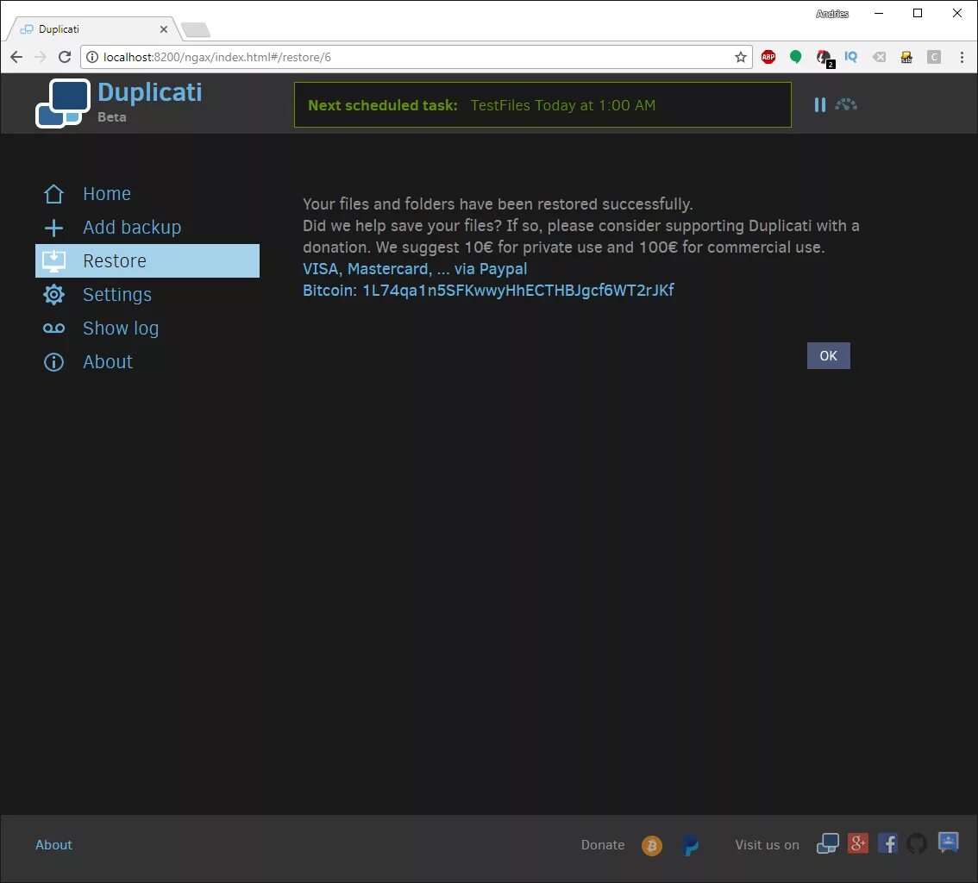The height and width of the screenshot is (883, 978).
Task: Click the gray eraser extension icon
Action: tap(879, 57)
